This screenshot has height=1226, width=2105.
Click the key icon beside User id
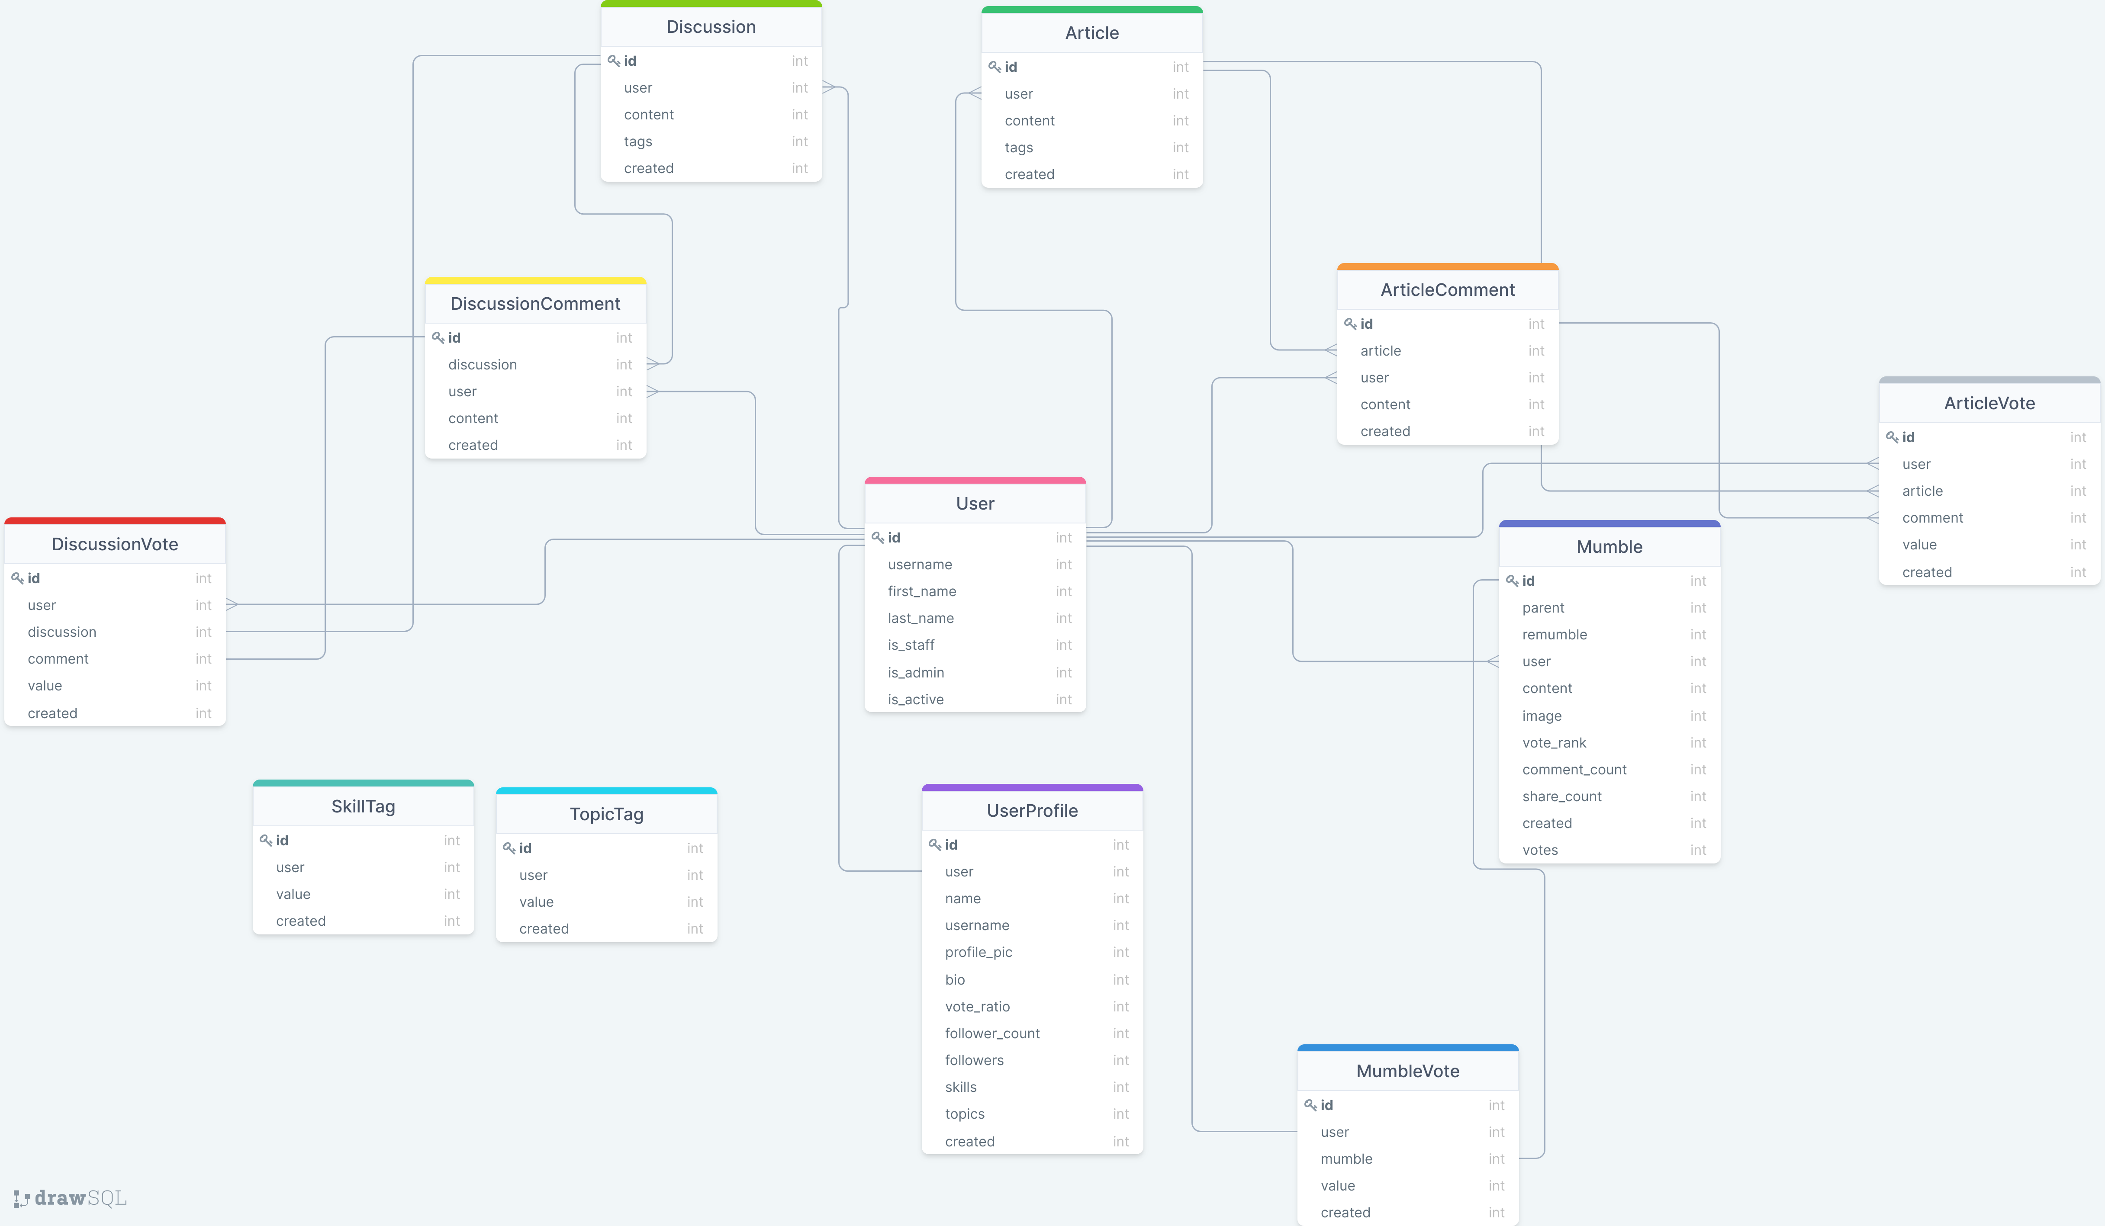877,538
